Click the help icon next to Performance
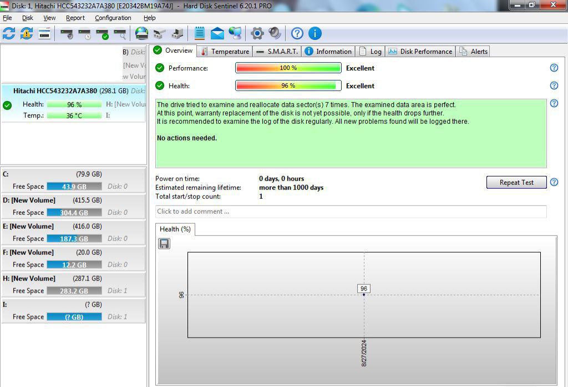 [554, 68]
